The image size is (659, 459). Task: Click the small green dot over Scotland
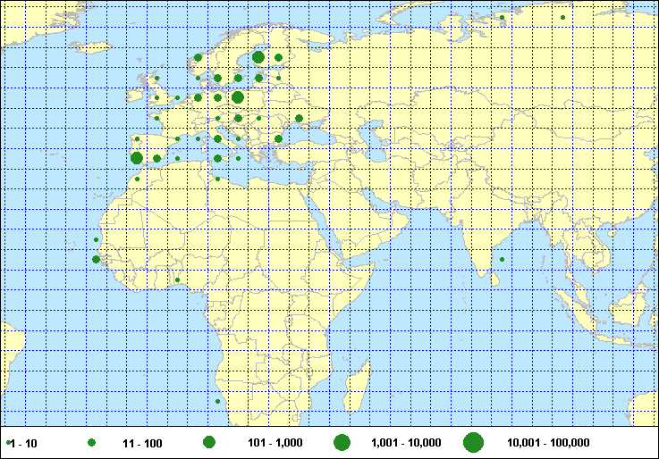pyautogui.click(x=156, y=79)
